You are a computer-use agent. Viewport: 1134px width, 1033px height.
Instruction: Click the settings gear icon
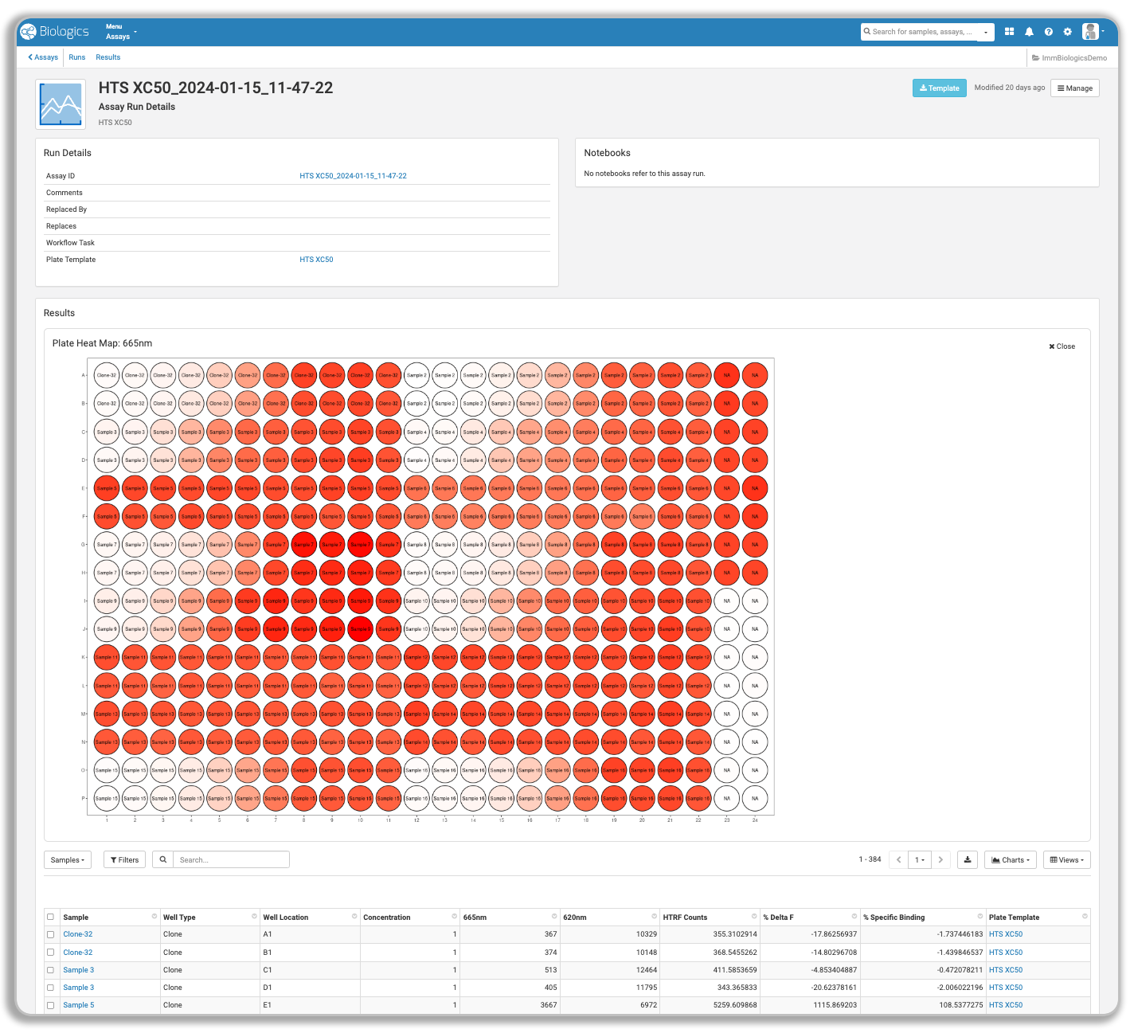point(1068,32)
